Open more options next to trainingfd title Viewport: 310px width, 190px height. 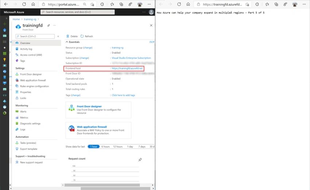[x=54, y=25]
